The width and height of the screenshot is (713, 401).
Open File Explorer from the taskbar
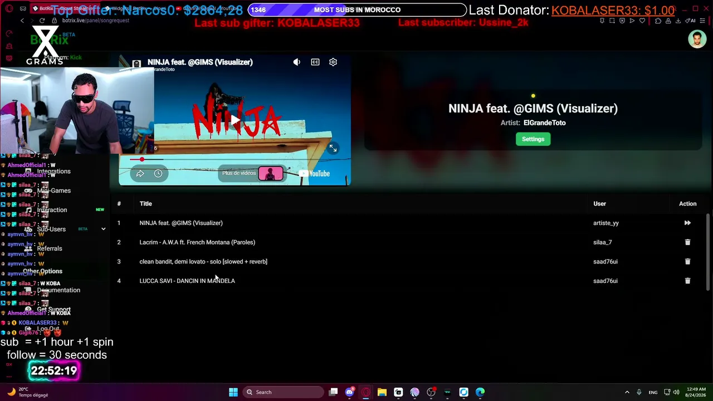(382, 392)
